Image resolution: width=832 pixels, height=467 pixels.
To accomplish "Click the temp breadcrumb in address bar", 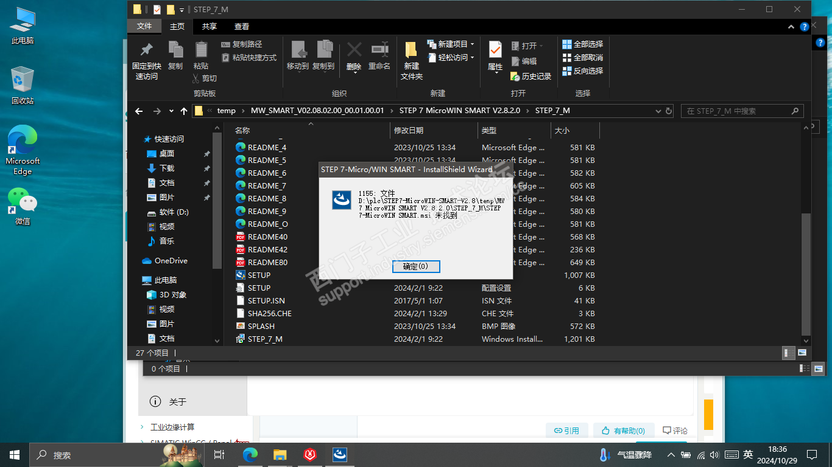I will (226, 111).
